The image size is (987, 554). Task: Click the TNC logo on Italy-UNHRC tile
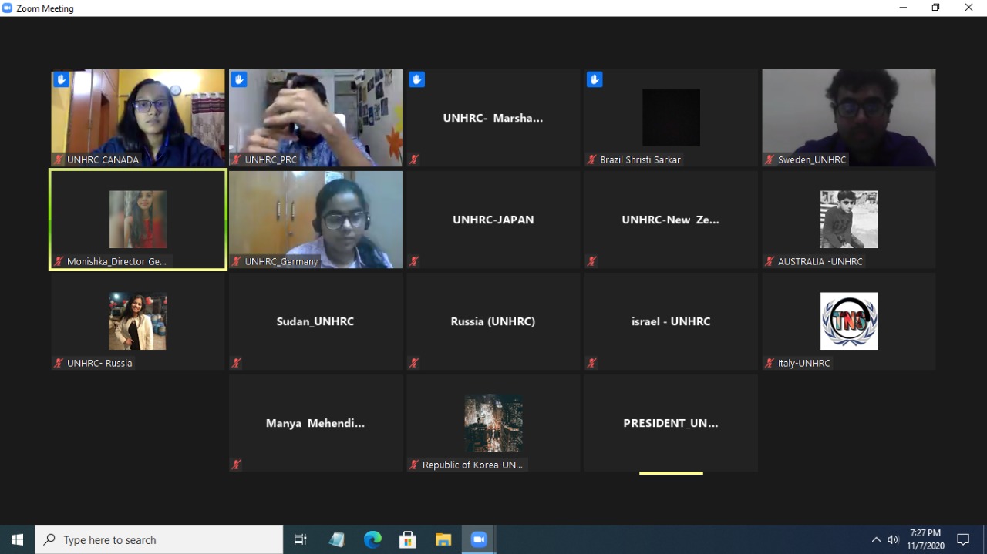click(x=849, y=321)
